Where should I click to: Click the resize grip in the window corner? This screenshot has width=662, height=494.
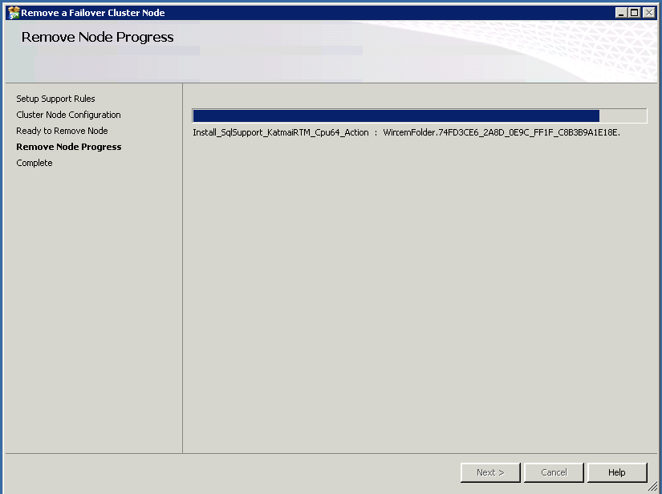652,488
